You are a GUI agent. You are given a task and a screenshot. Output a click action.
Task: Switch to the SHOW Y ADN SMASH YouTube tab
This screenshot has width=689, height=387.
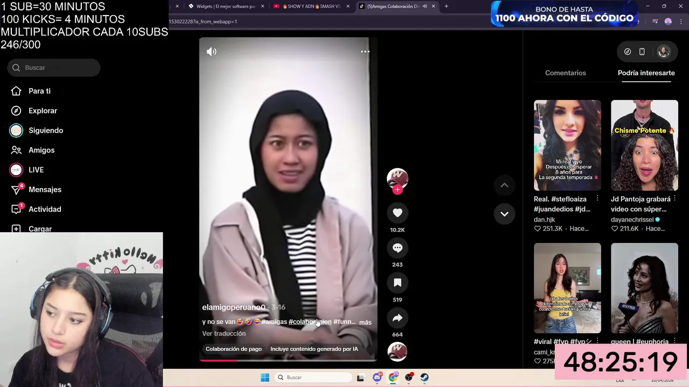point(311,6)
